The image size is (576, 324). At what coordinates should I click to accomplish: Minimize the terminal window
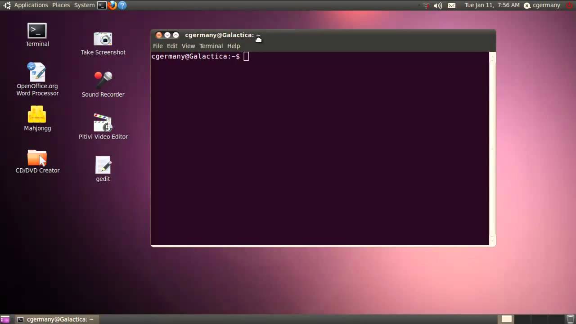(167, 35)
